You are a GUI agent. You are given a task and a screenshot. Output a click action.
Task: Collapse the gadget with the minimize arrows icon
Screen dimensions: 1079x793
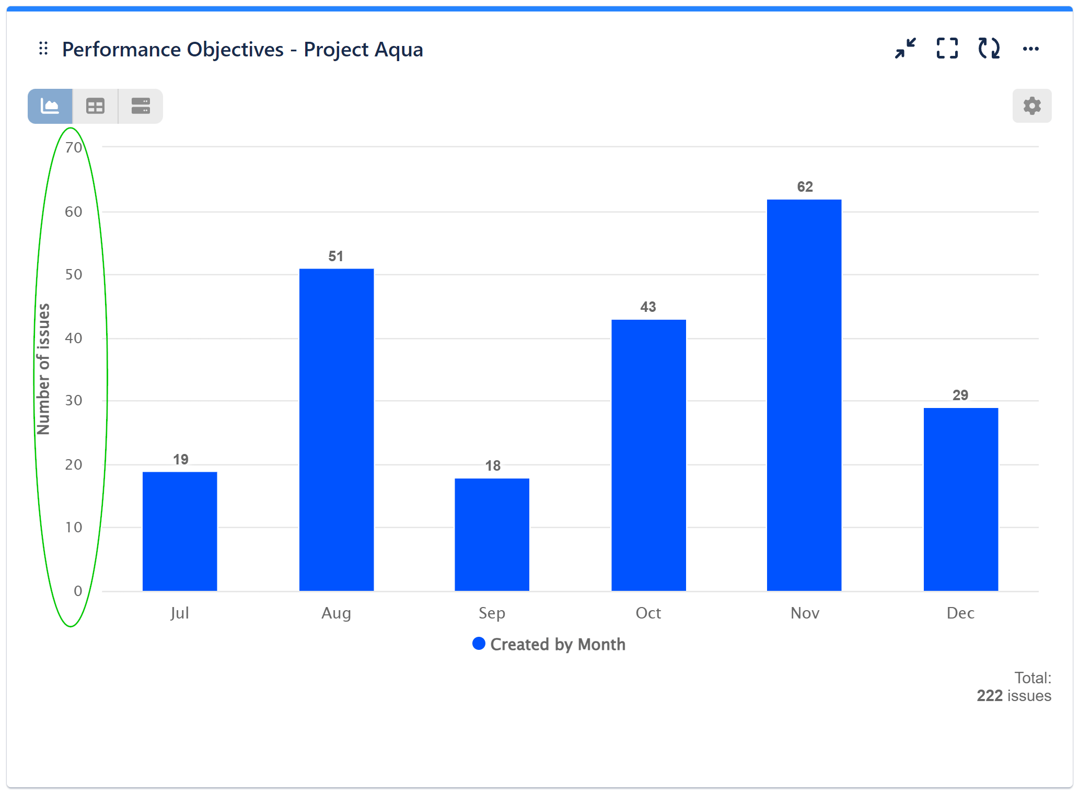[906, 49]
